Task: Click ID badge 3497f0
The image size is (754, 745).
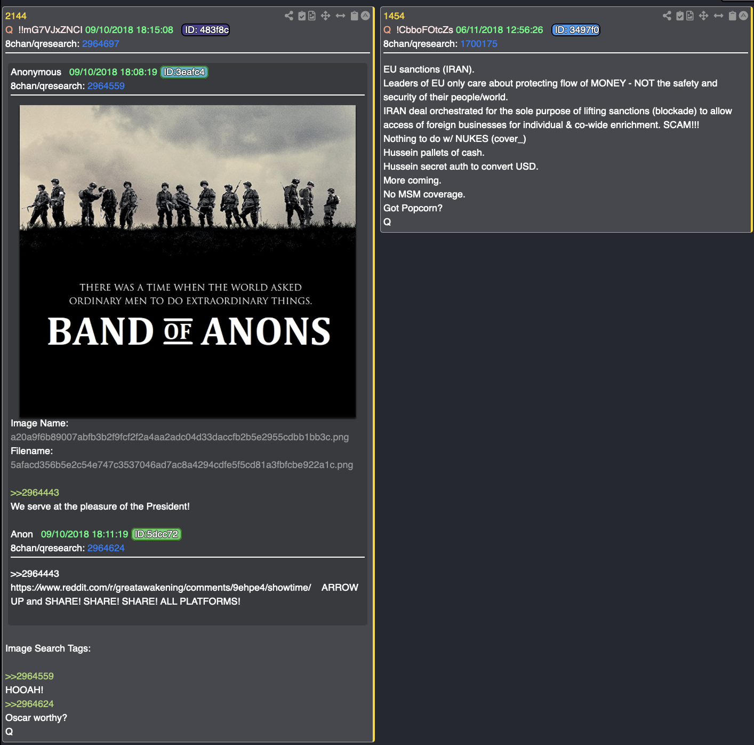Action: click(576, 30)
